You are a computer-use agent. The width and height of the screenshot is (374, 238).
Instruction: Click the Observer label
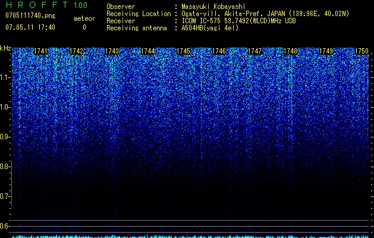121,7
